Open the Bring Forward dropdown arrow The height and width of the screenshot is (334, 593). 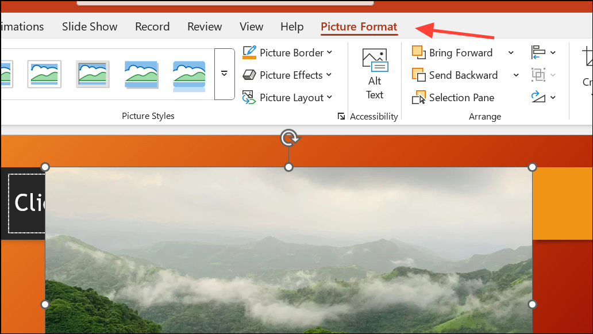(x=510, y=52)
